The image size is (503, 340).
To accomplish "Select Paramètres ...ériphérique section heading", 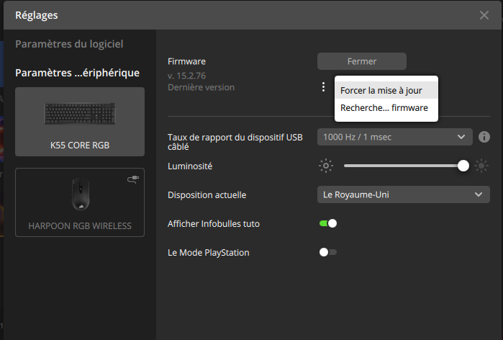I will point(77,73).
